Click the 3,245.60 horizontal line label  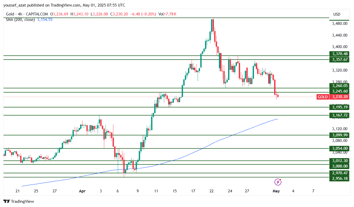(x=340, y=91)
